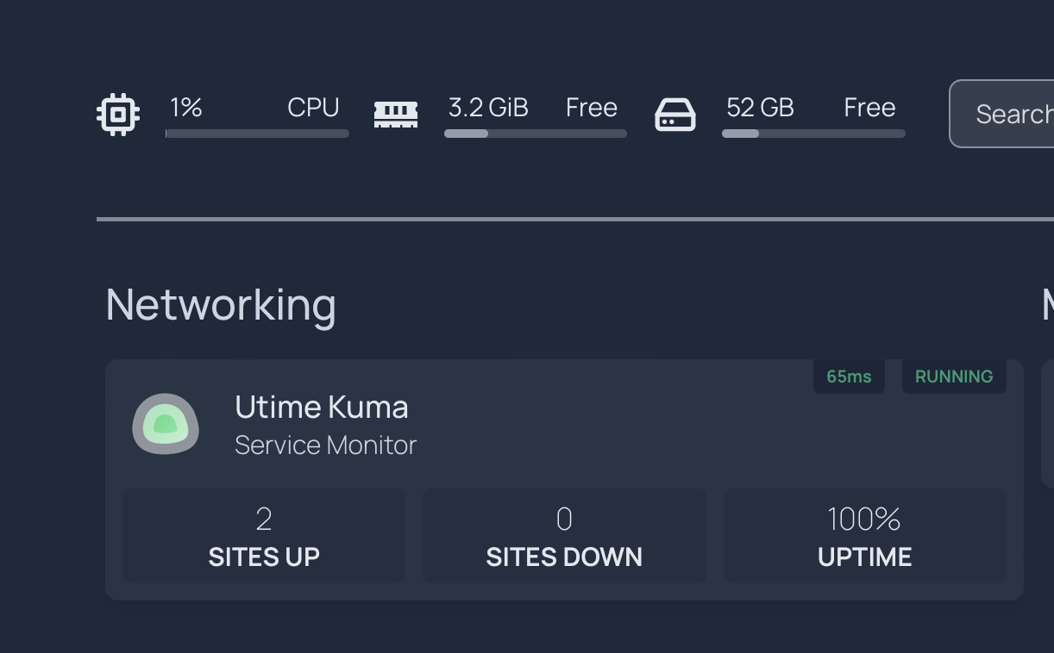
Task: Toggle the Utime Kuma widget status indicator
Action: (x=954, y=376)
